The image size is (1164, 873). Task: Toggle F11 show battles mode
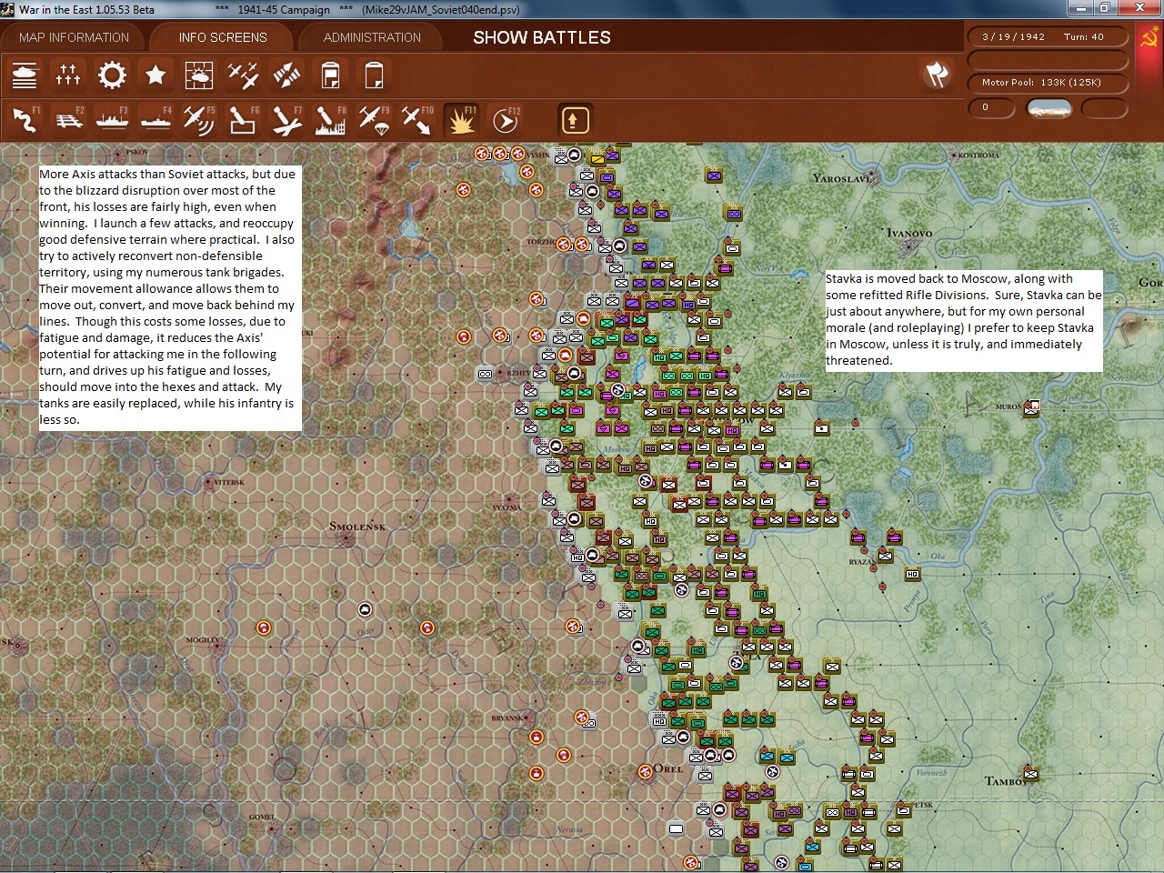tap(461, 119)
